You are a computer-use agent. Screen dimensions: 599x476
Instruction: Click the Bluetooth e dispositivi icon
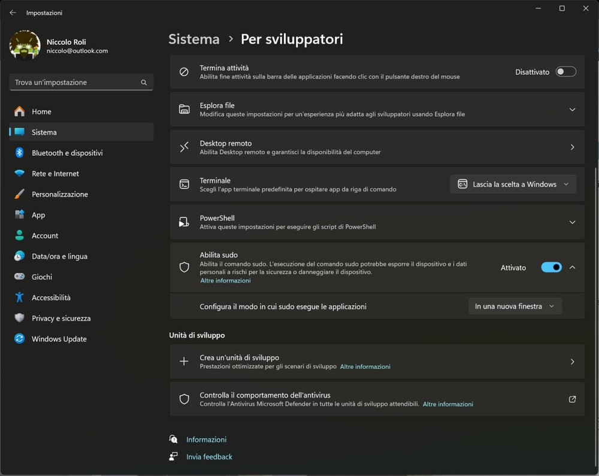tap(20, 153)
